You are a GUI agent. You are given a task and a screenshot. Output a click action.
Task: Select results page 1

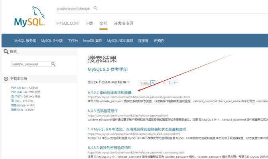[153, 83]
